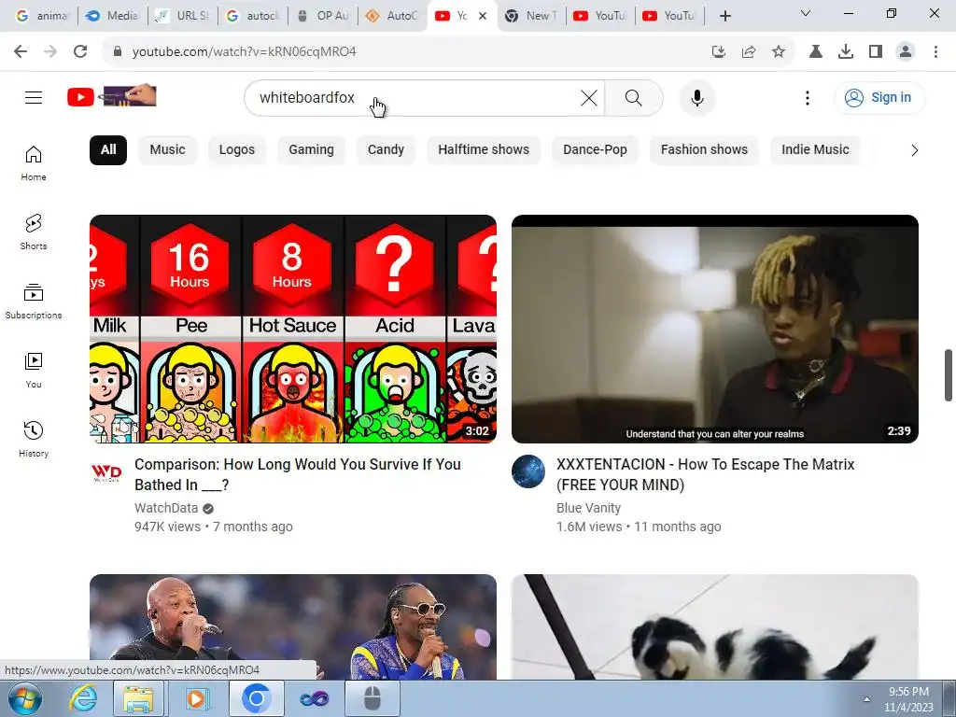This screenshot has height=717, width=956.
Task: Go back with the browser back arrow
Action: (x=21, y=52)
